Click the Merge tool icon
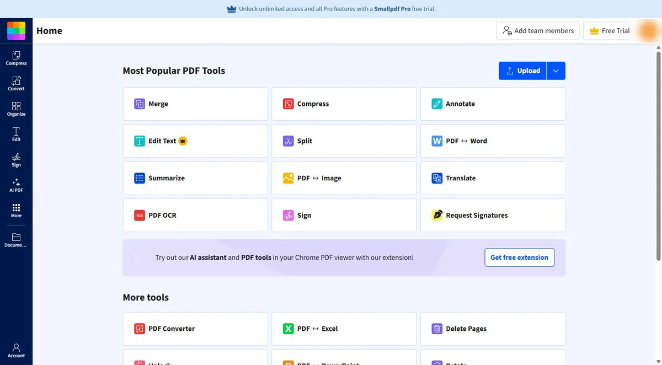This screenshot has height=365, width=662. 140,104
